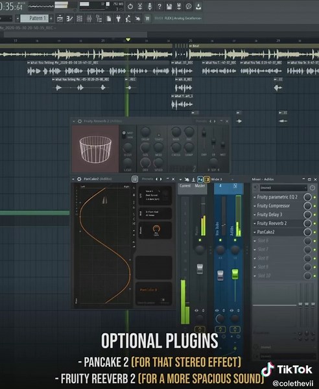The image size is (319, 389).
Task: Click the Adlibs green volume fader
Action: (x=235, y=274)
